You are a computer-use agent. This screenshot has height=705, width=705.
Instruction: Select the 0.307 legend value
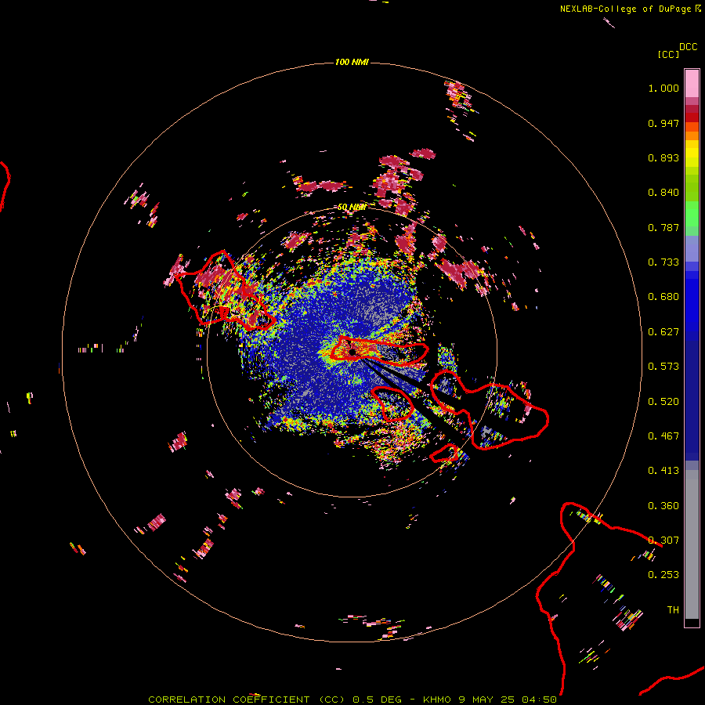tap(663, 540)
